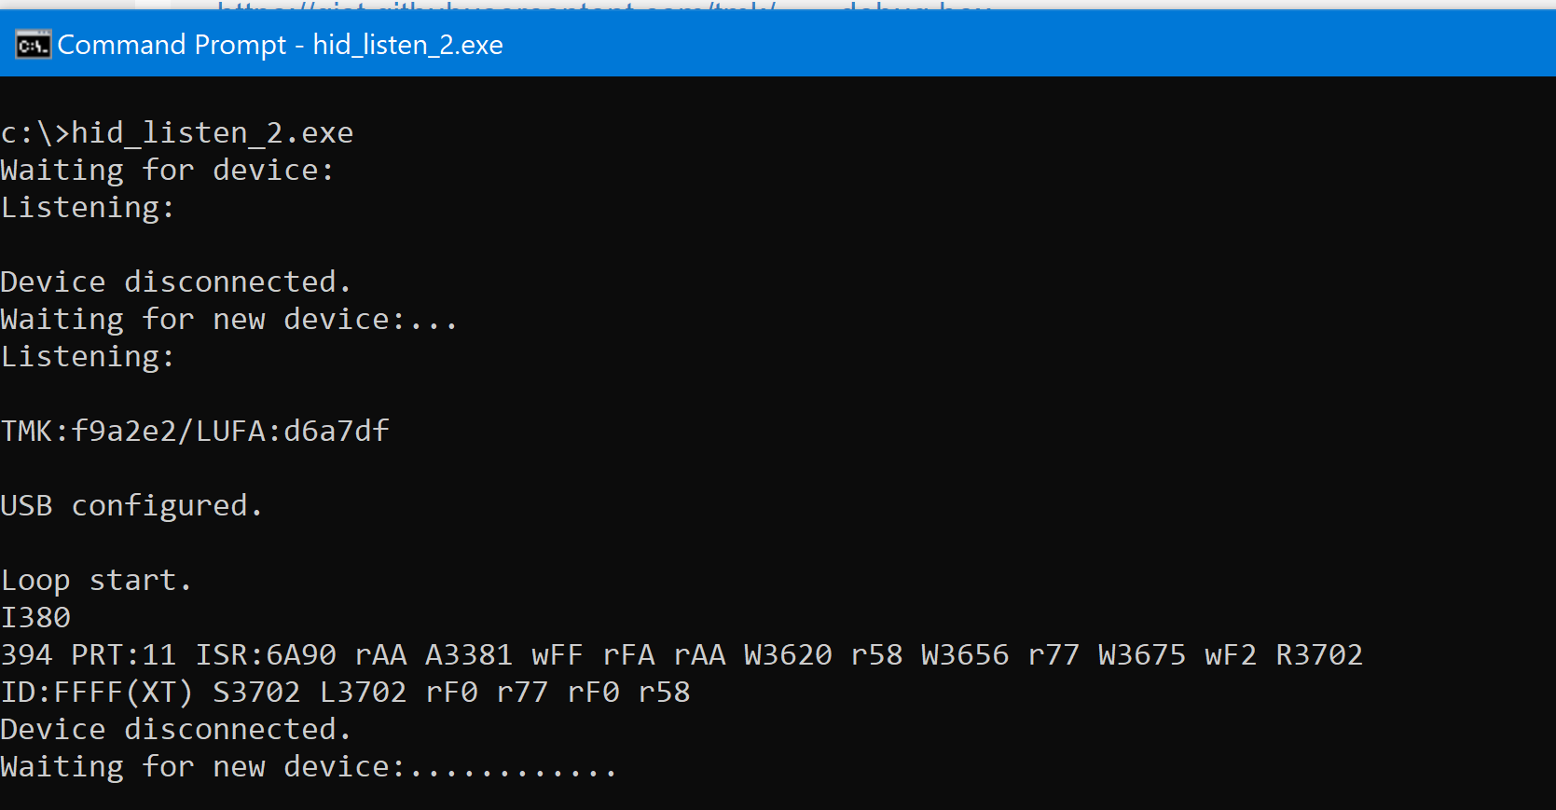Click the "W3620" token
This screenshot has height=810, width=1556.
pos(788,655)
